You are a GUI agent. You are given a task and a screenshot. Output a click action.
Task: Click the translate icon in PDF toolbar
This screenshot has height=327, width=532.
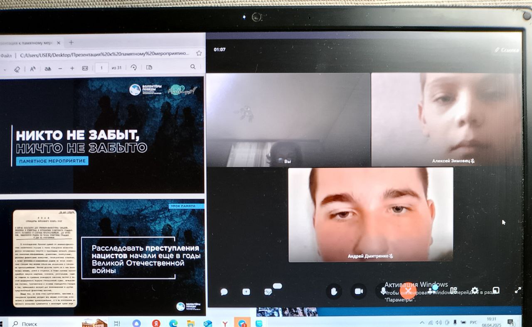coord(48,69)
